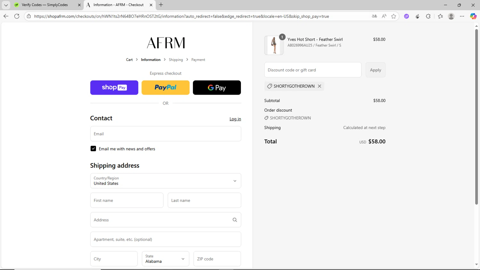Click the Yves Hot Short product thumbnail
The height and width of the screenshot is (270, 480).
(x=274, y=45)
